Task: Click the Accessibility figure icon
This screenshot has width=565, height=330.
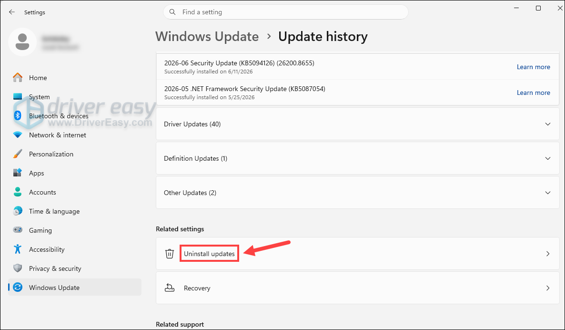Action: pos(18,249)
